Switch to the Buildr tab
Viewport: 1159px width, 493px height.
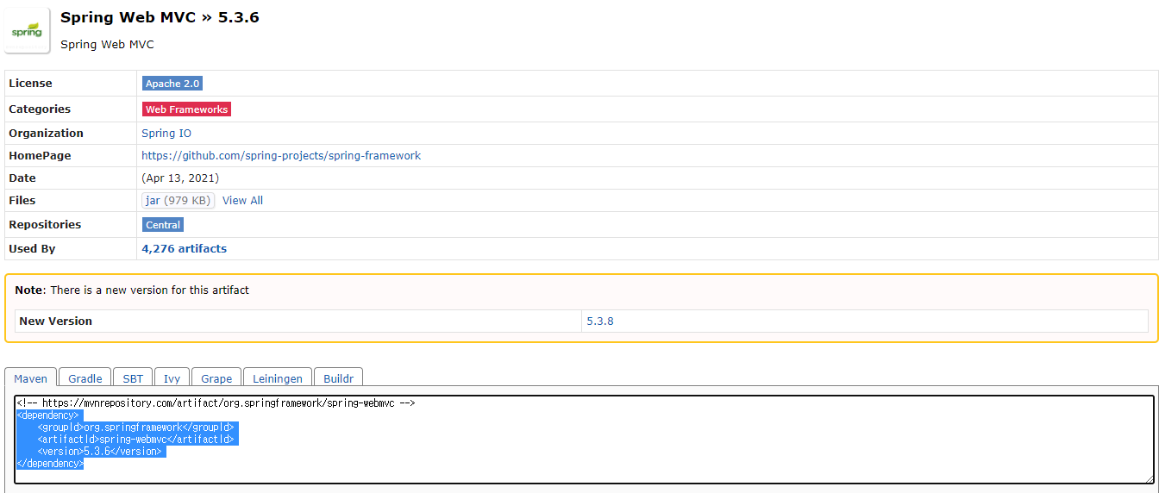pyautogui.click(x=338, y=378)
